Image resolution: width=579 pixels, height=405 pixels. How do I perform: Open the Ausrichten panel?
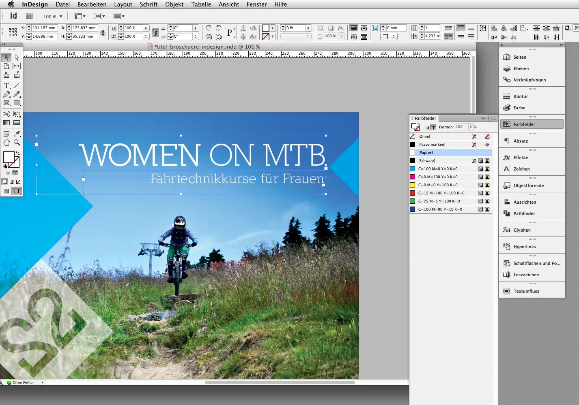click(x=524, y=202)
